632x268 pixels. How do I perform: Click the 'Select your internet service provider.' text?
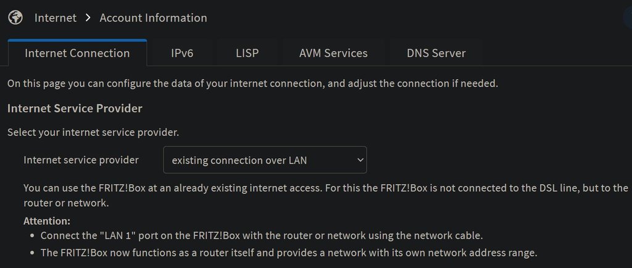click(x=93, y=133)
